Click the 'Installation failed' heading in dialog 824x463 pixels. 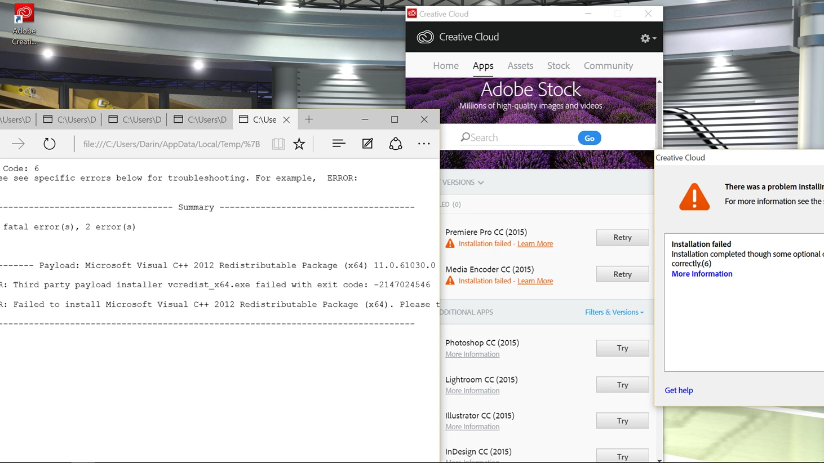(701, 244)
